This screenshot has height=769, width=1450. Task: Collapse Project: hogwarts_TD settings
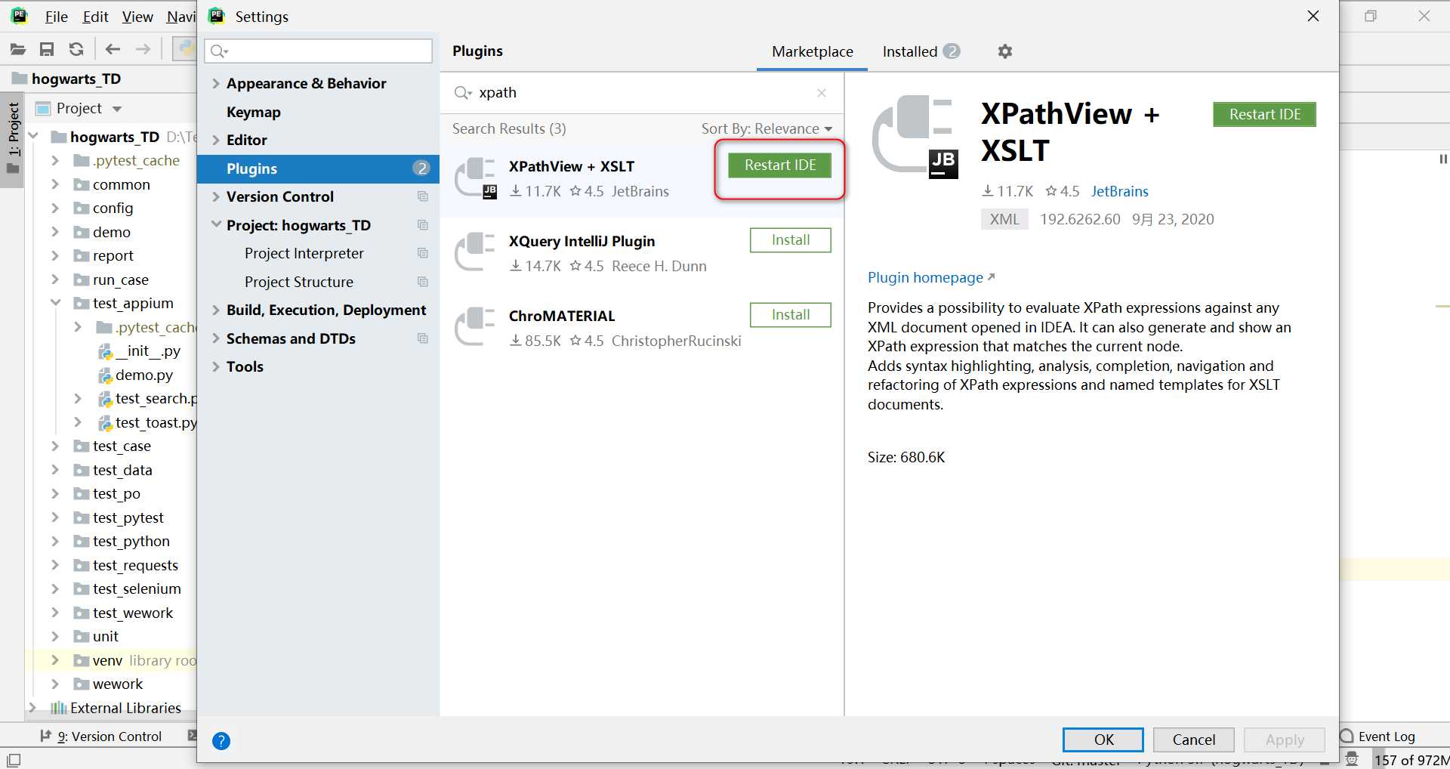pos(216,225)
